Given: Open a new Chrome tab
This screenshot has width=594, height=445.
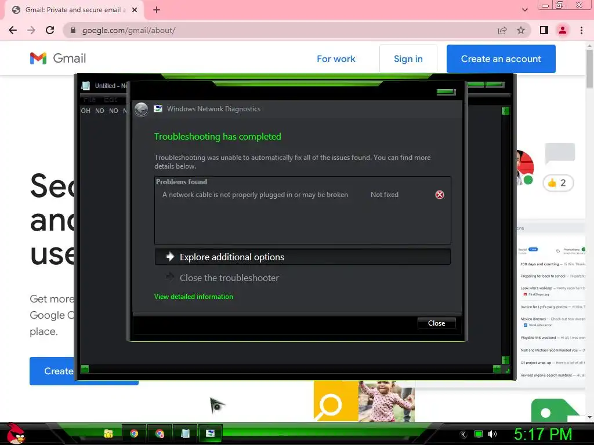Looking at the screenshot, I should click(x=157, y=10).
